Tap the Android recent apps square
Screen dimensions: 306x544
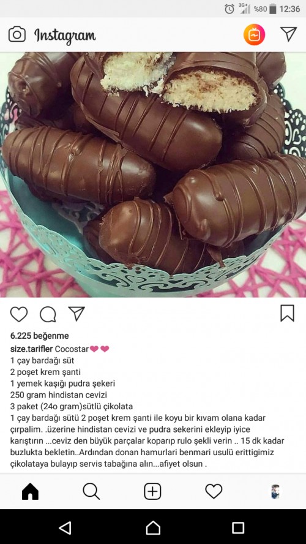point(238,527)
